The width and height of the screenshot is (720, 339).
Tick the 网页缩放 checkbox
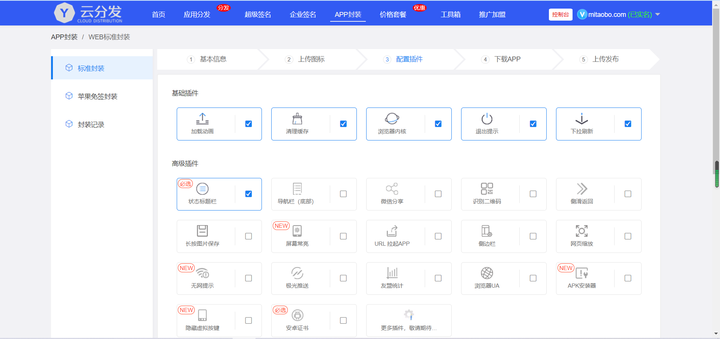pos(628,236)
